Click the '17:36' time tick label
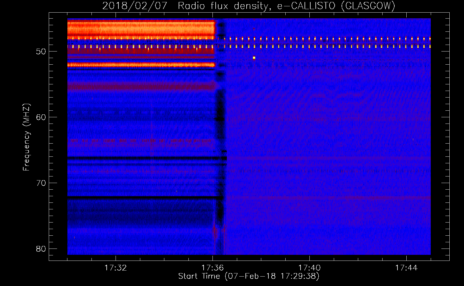 212,268
